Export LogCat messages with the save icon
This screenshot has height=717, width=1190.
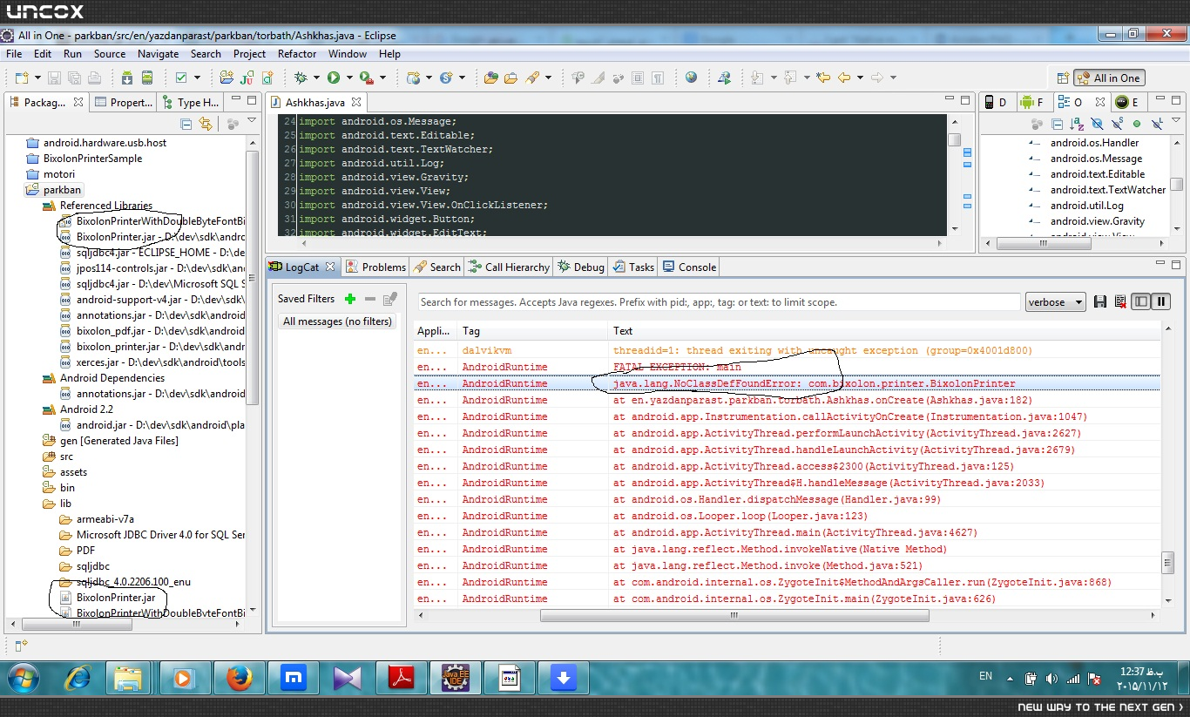tap(1100, 302)
